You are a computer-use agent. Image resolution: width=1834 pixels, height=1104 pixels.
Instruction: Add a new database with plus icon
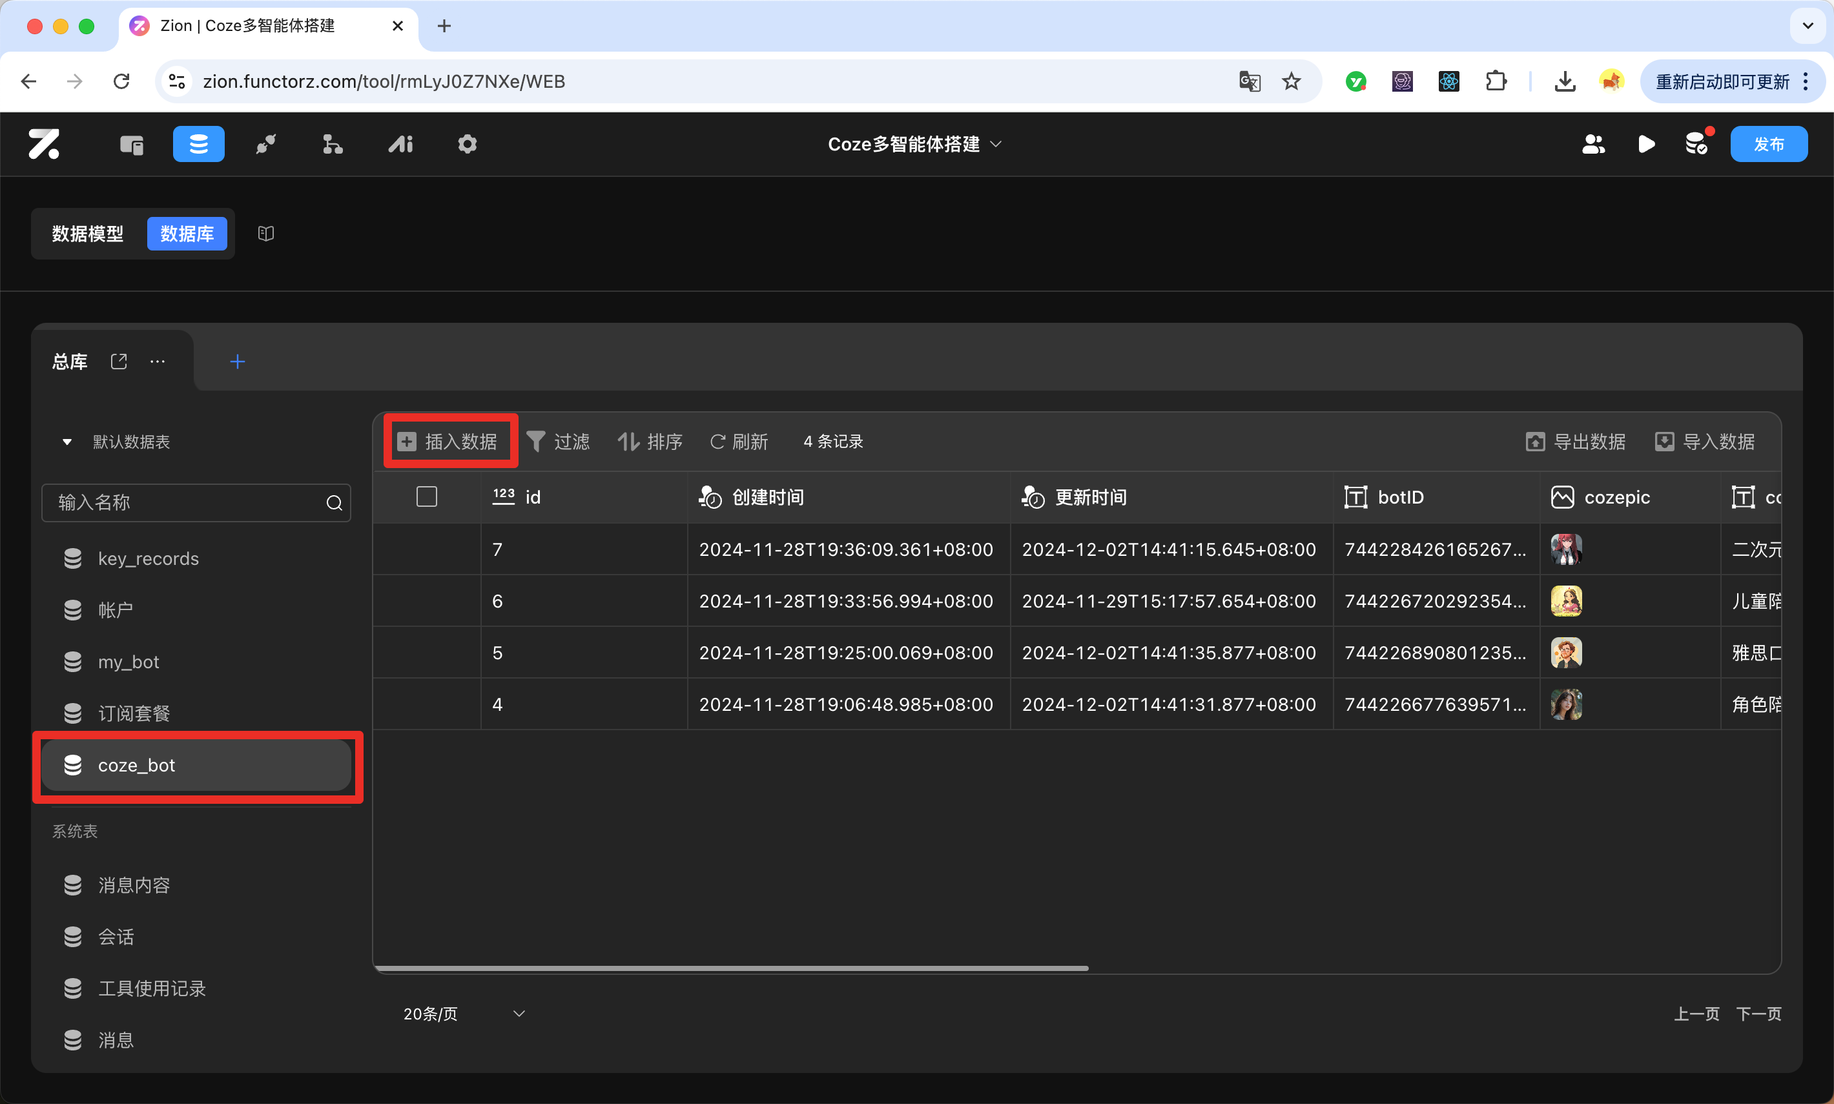238,362
